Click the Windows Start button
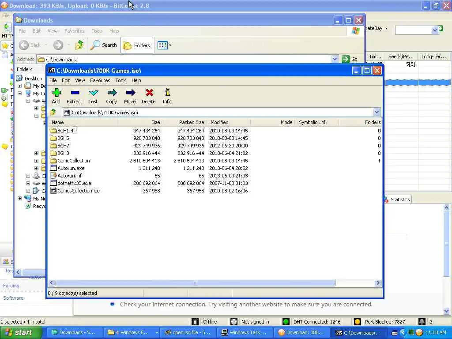The width and height of the screenshot is (452, 339). click(x=21, y=333)
